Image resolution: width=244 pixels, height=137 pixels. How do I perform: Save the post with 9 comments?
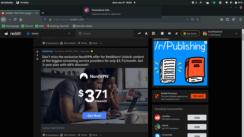[93, 43]
